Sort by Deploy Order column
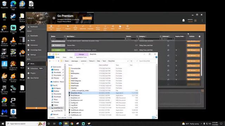The width and height of the screenshot is (225, 126). pyautogui.click(x=179, y=36)
